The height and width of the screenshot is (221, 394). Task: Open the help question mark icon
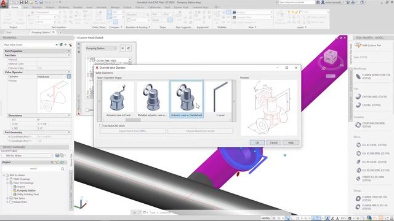pos(362,2)
